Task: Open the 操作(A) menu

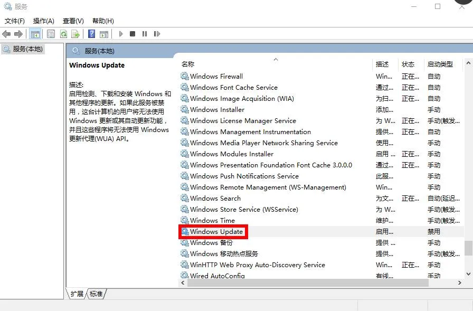Action: click(x=43, y=21)
